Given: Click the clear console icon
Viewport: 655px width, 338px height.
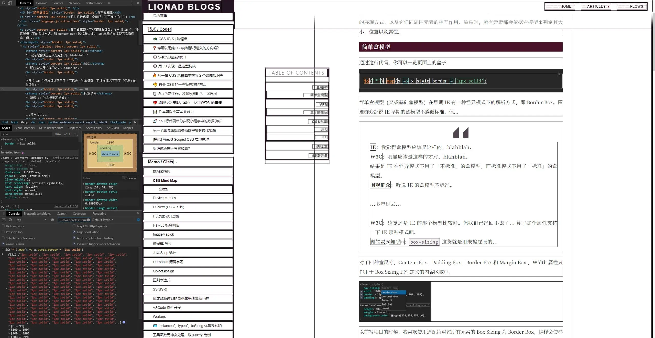Looking at the screenshot, I should click(x=10, y=220).
